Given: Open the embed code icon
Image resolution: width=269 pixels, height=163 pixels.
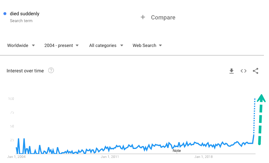Looking at the screenshot, I should point(244,71).
